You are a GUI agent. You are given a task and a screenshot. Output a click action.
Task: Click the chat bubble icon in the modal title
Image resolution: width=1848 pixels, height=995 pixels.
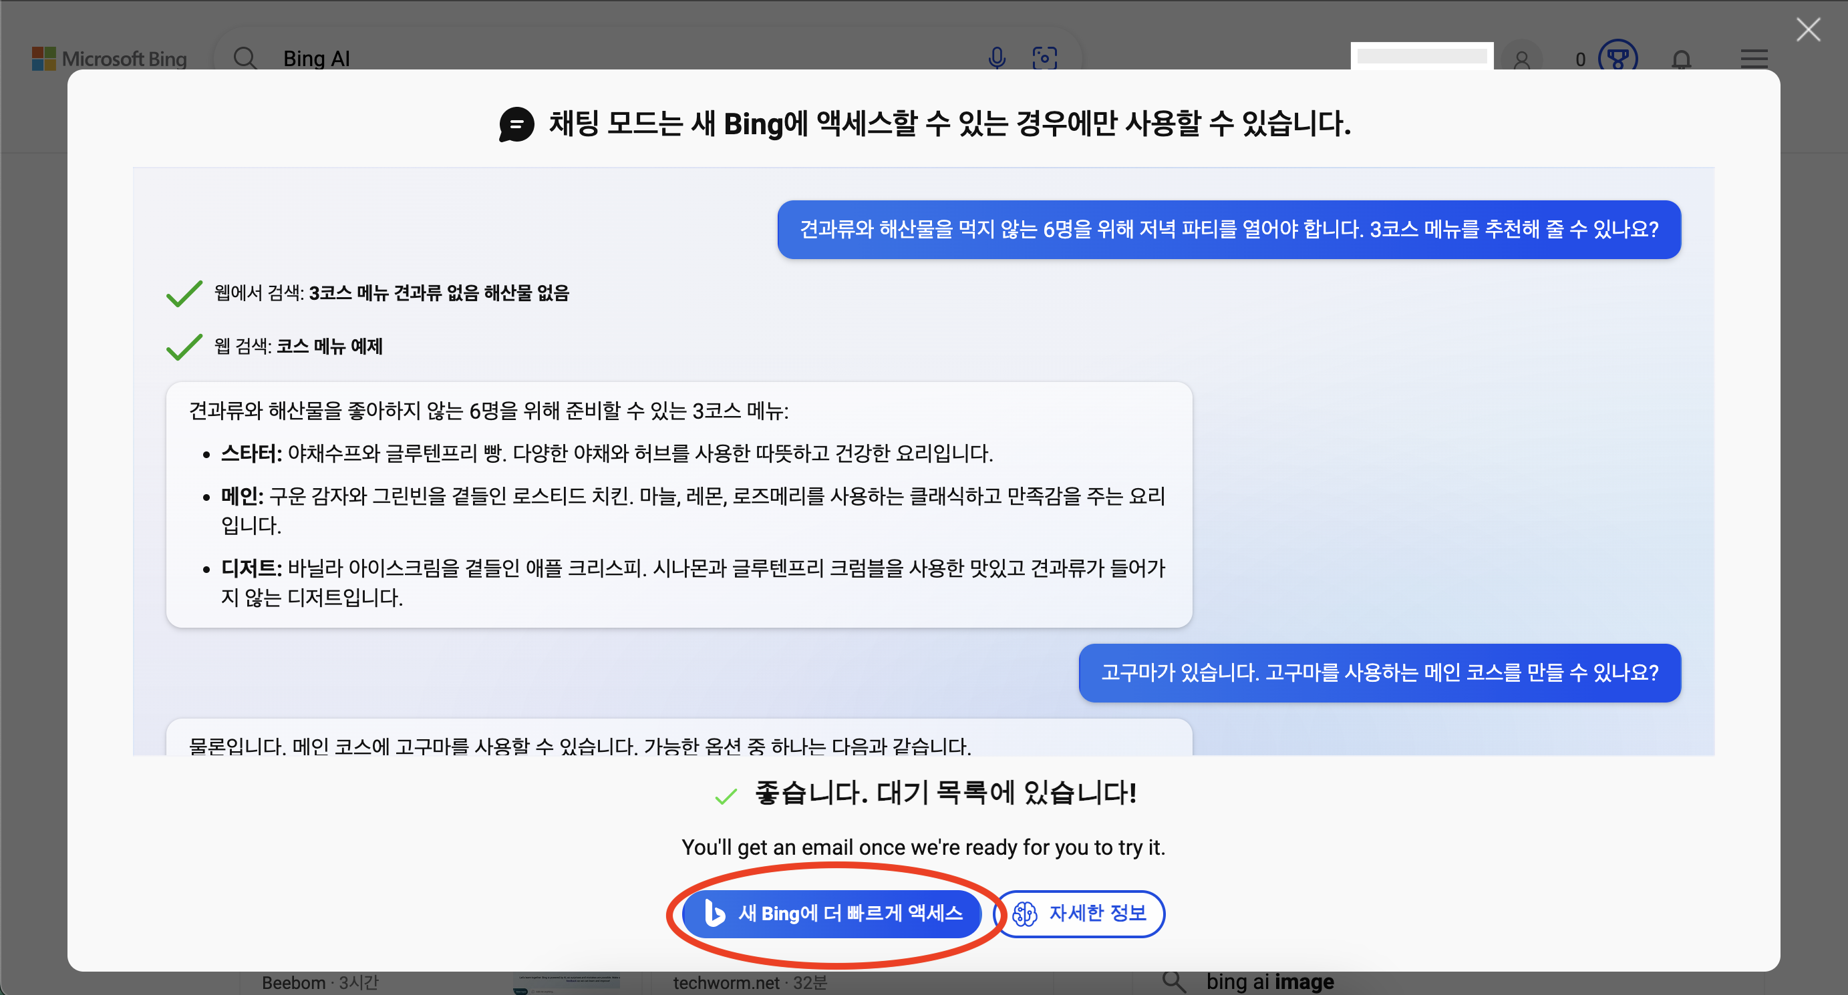516,125
